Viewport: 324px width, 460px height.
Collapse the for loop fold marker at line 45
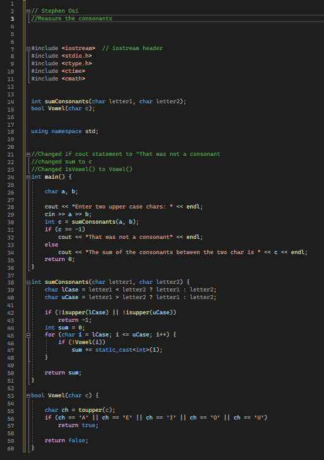(x=28, y=335)
